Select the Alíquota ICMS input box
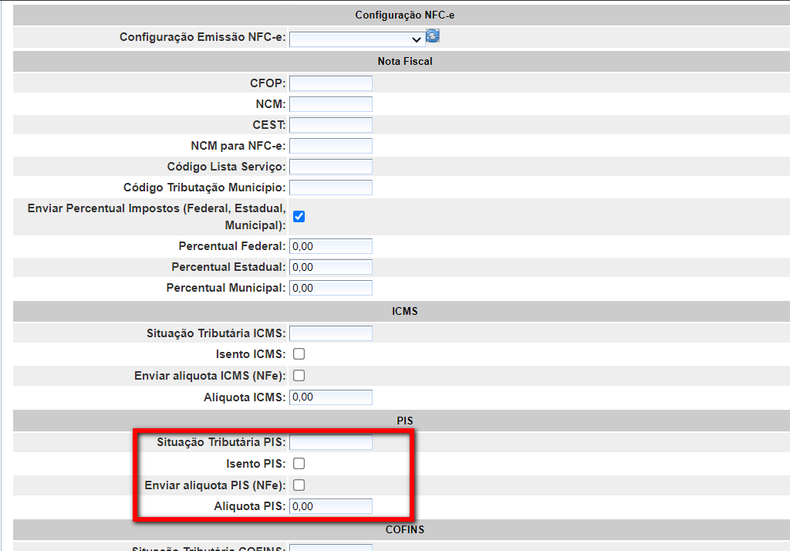This screenshot has width=790, height=551. (x=330, y=397)
